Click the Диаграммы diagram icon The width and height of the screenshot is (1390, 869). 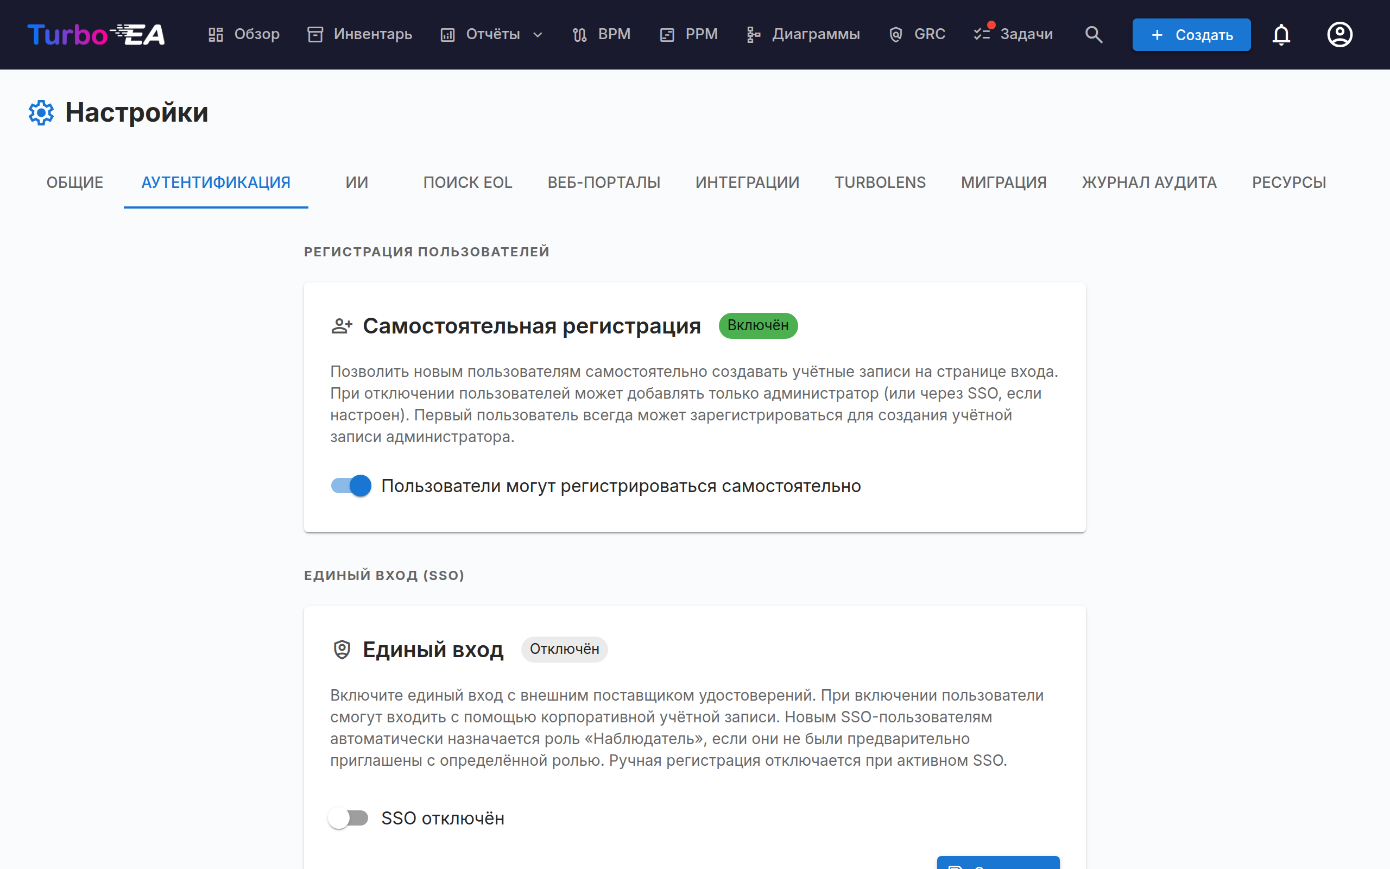pyautogui.click(x=753, y=34)
